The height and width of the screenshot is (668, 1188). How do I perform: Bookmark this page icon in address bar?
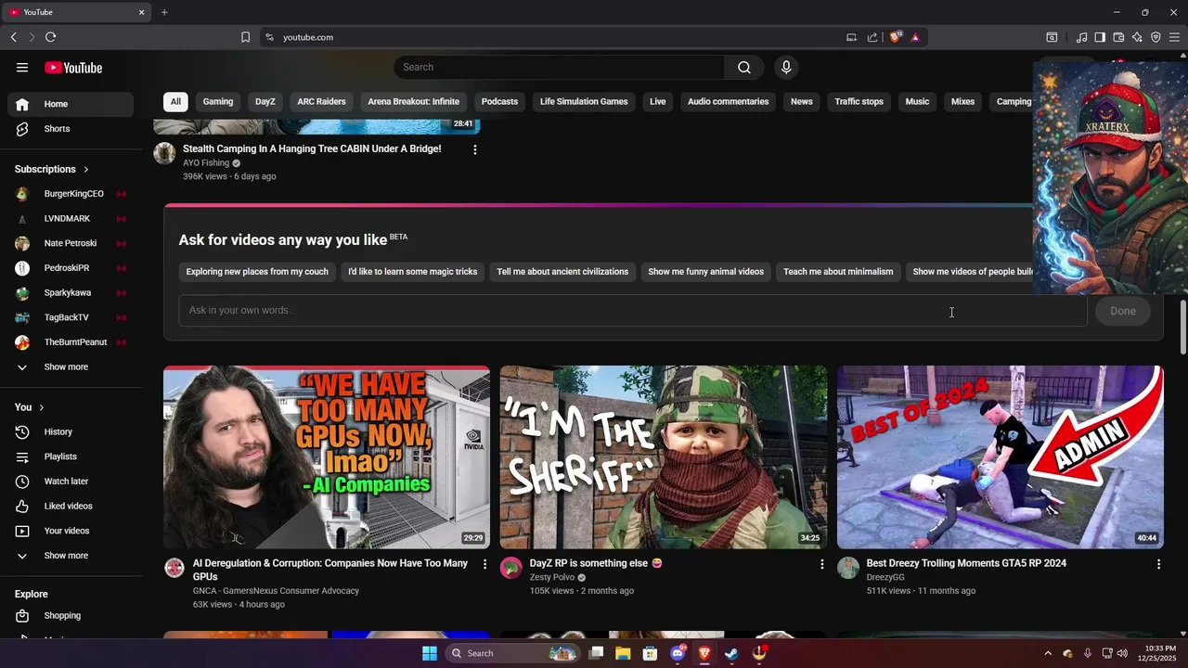(x=245, y=37)
